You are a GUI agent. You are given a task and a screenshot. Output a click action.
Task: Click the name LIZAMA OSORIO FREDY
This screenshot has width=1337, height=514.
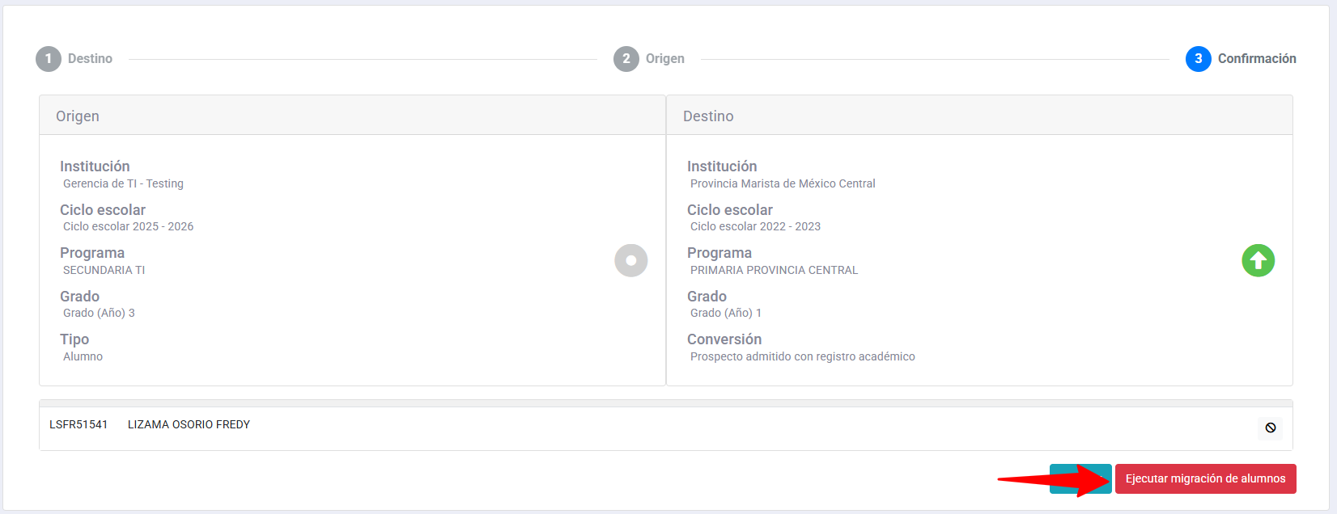[189, 424]
